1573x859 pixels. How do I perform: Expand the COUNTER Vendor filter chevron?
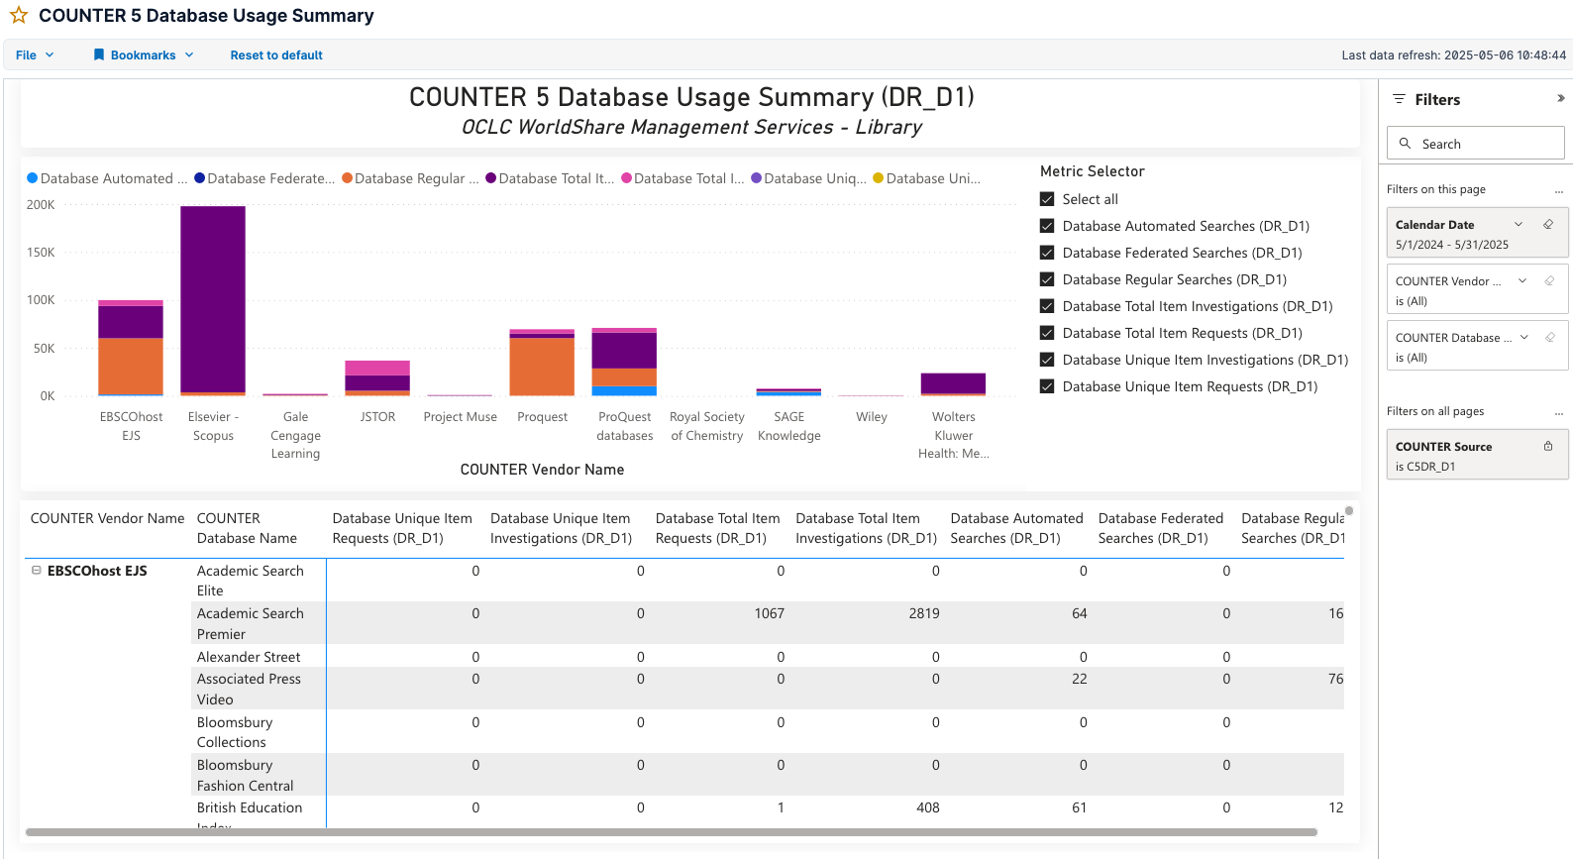pos(1522,281)
